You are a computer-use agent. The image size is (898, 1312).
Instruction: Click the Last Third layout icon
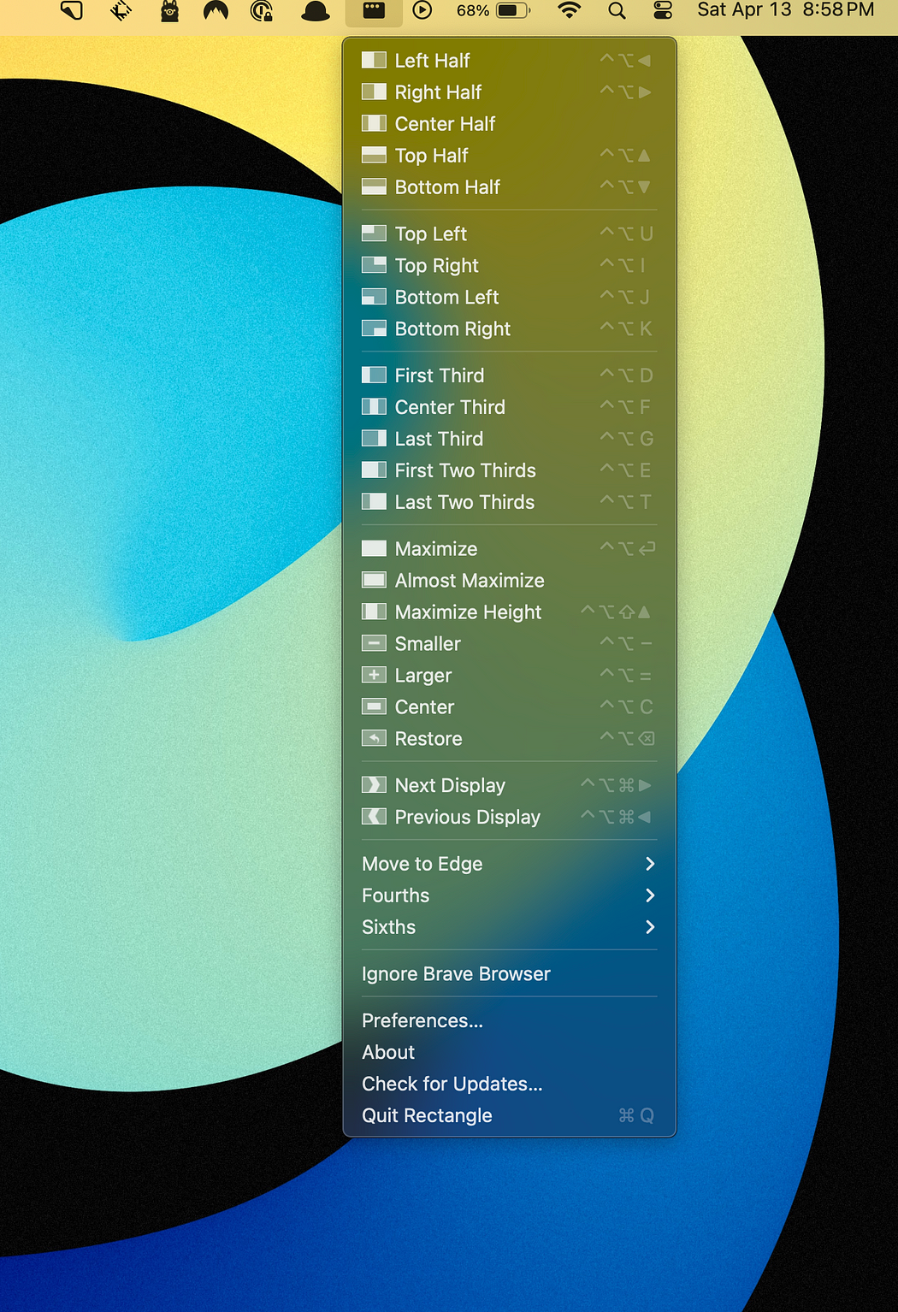[x=374, y=439]
